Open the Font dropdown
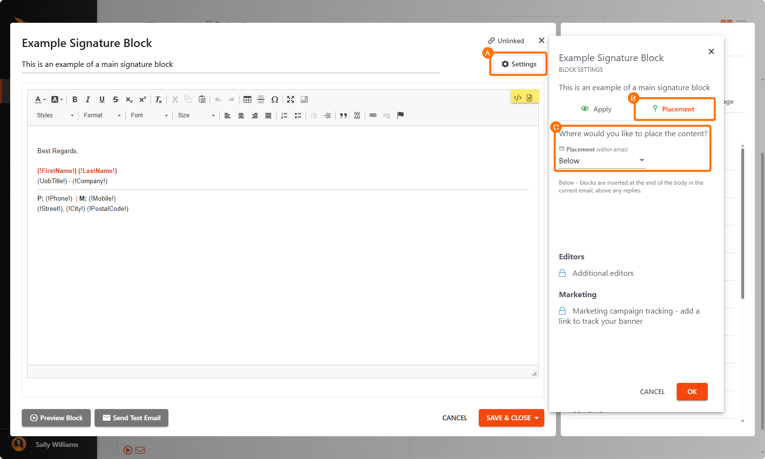Screen dimensions: 765x459 [149, 115]
